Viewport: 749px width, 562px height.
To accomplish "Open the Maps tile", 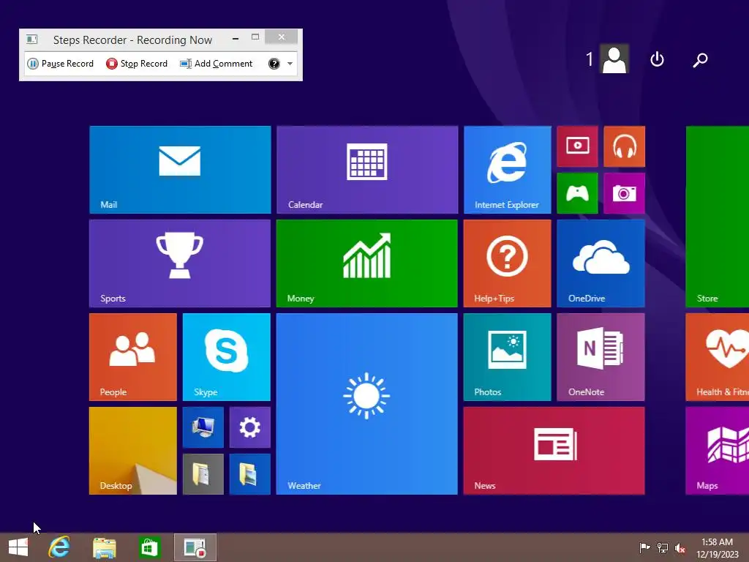I will tap(718, 451).
